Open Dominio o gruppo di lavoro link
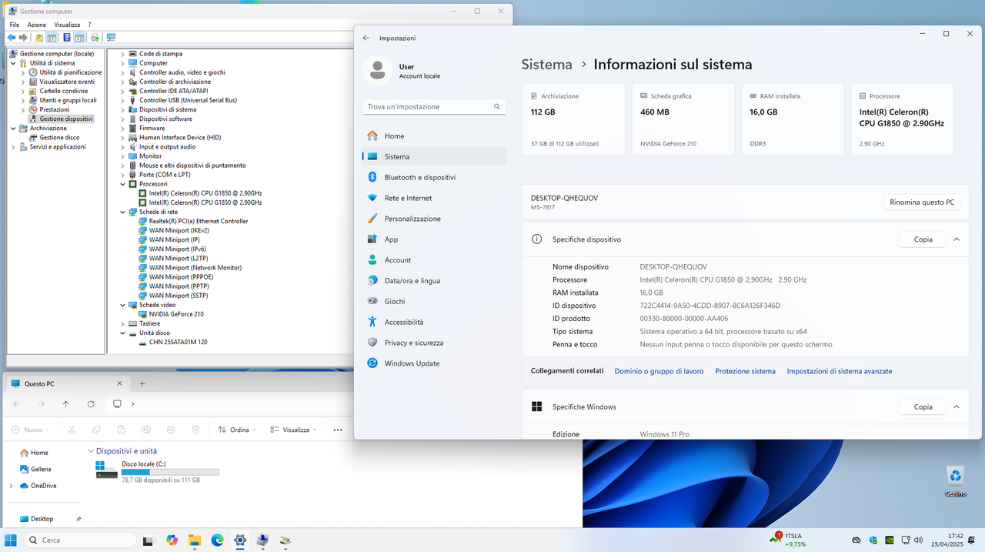The width and height of the screenshot is (985, 552). tap(659, 371)
